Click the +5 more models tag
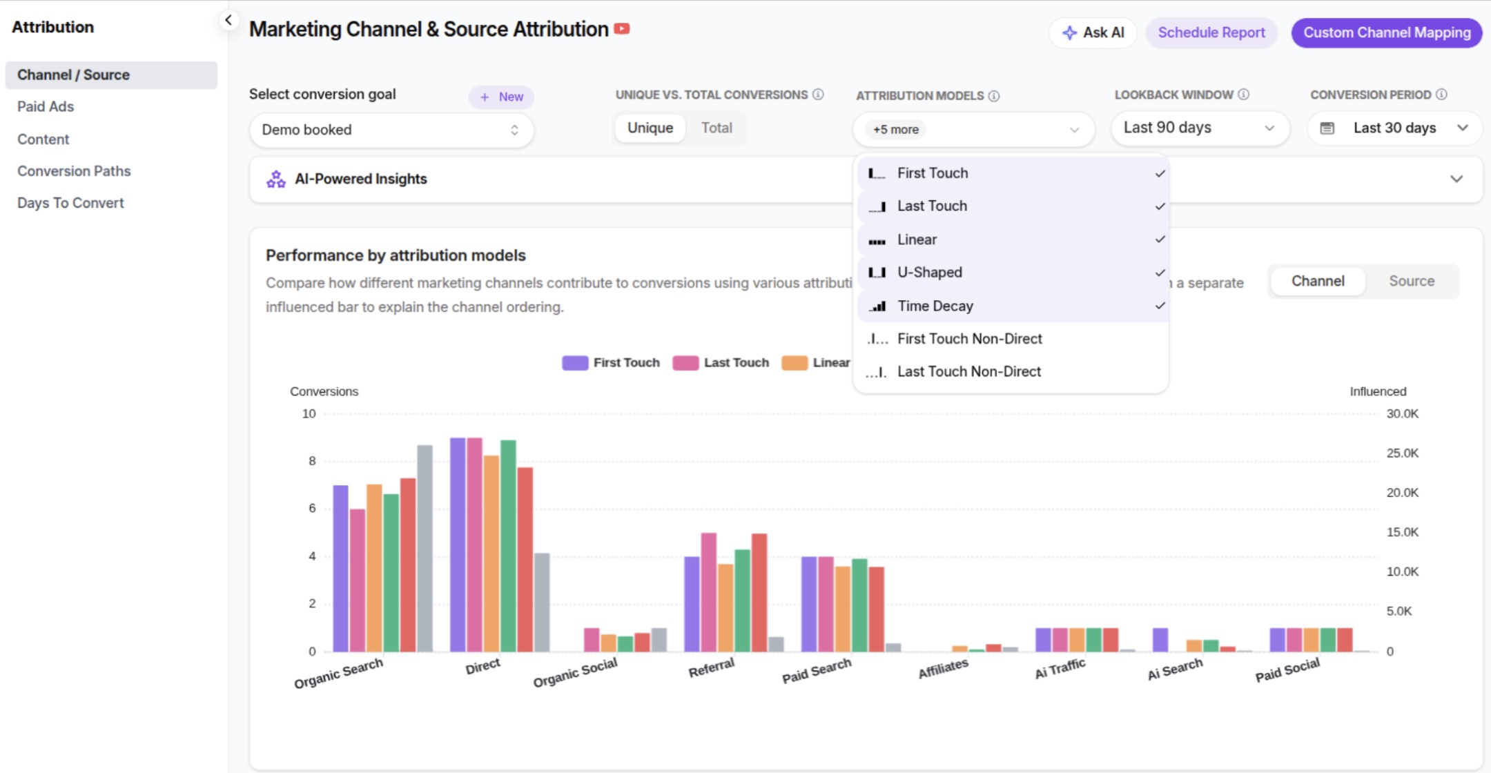The width and height of the screenshot is (1491, 773). (x=895, y=130)
